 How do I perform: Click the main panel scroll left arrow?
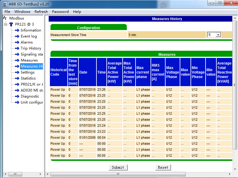[x=47, y=174]
